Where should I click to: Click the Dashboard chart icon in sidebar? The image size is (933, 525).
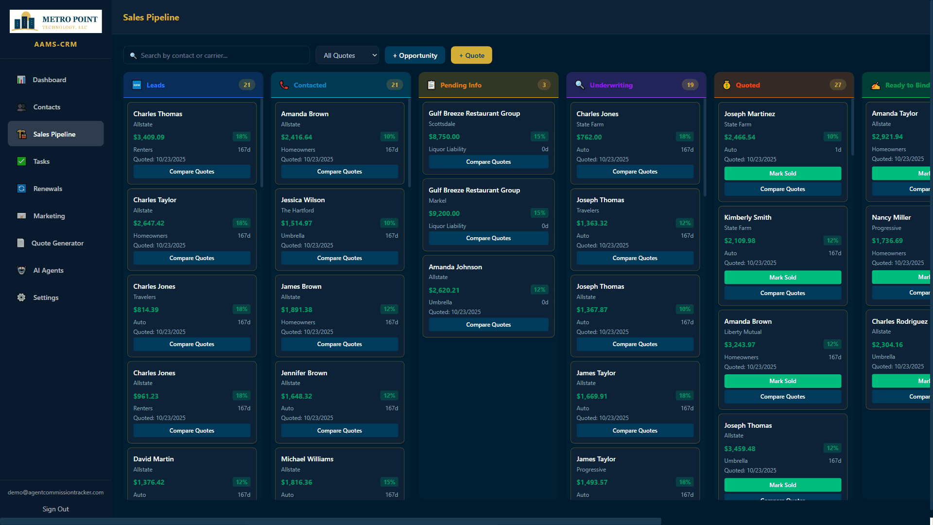click(21, 80)
